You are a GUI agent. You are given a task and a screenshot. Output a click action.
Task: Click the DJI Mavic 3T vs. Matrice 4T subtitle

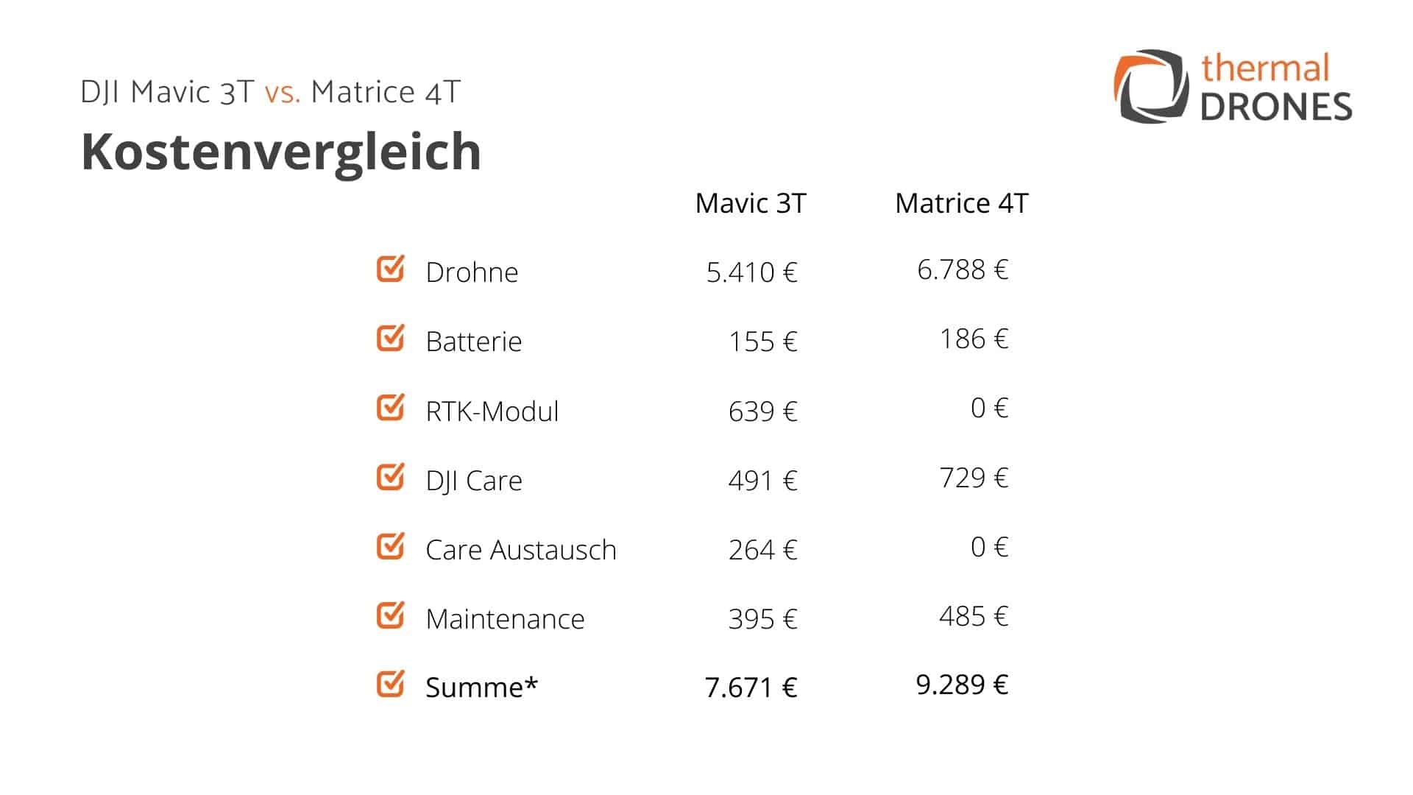(270, 93)
